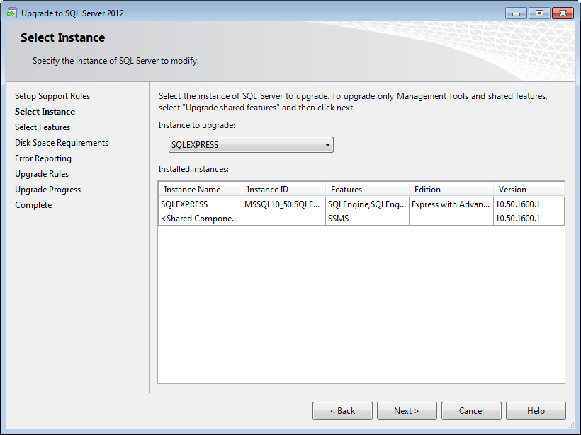Sort by Features column header

tap(367, 190)
